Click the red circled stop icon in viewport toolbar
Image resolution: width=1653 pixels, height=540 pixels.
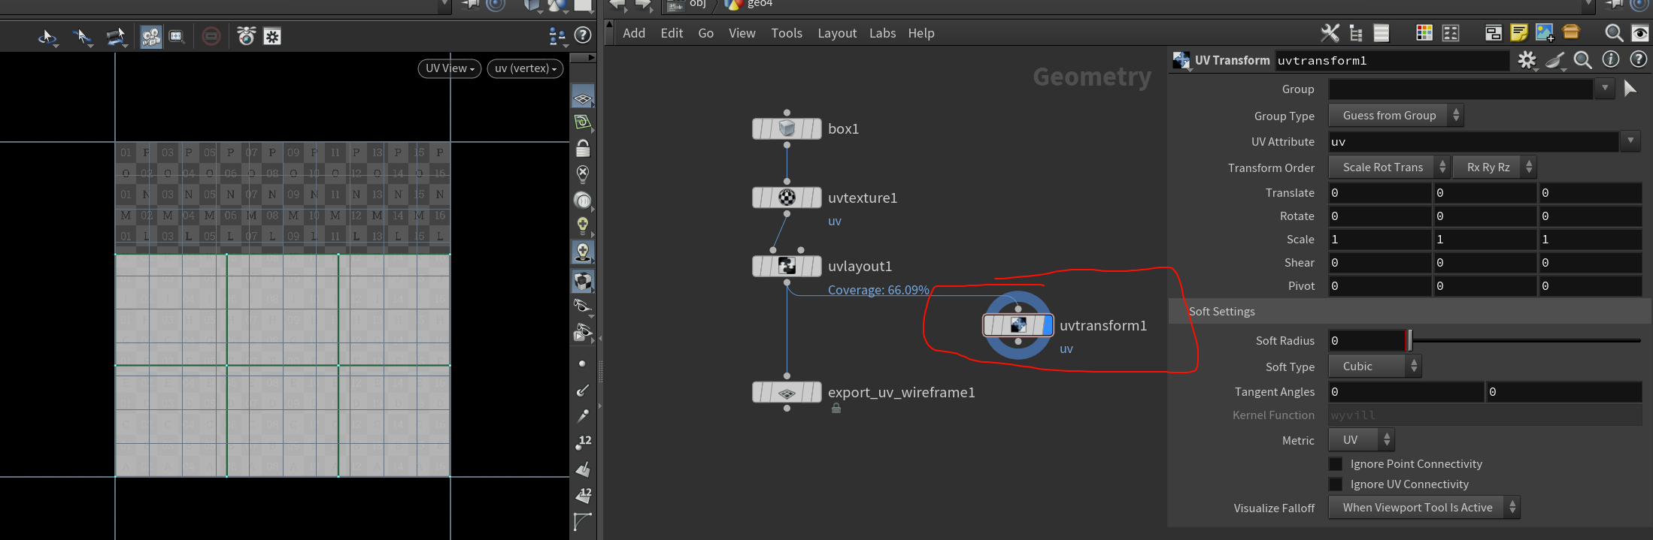click(211, 36)
